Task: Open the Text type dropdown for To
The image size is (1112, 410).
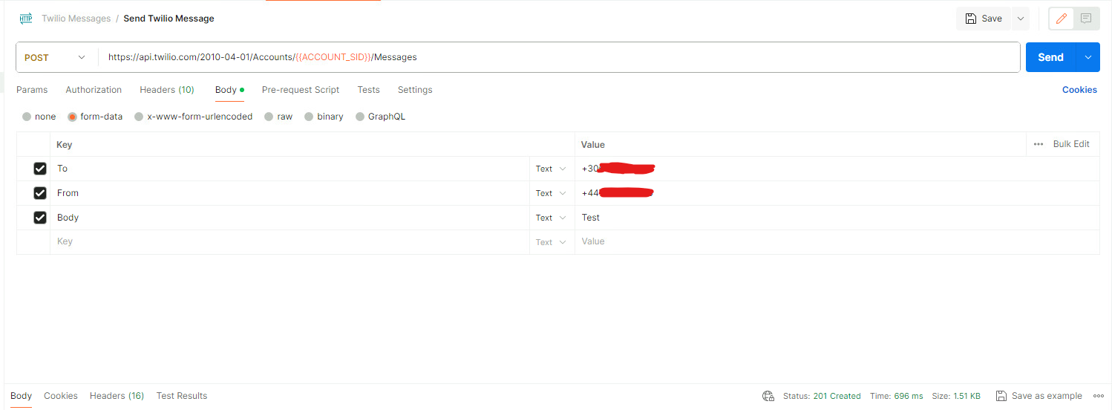Action: (x=552, y=169)
